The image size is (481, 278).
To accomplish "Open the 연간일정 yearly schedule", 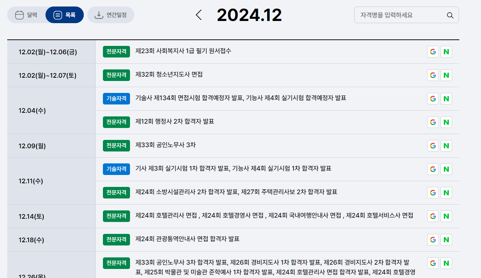I will click(111, 15).
